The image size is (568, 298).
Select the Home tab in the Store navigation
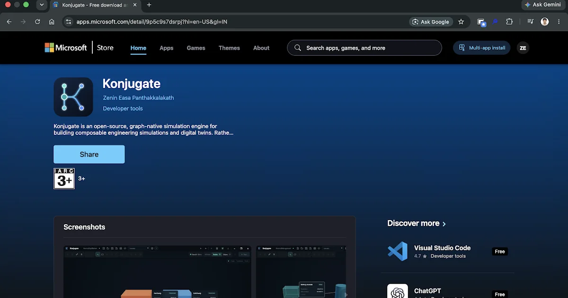[139, 48]
